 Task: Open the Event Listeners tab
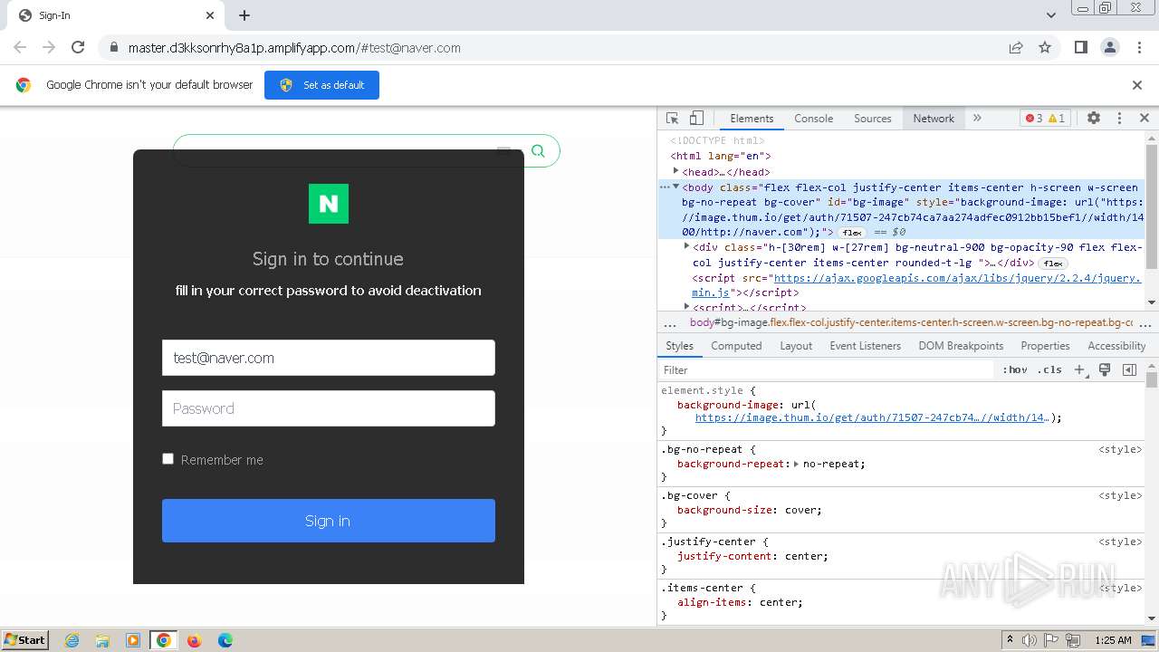coord(865,346)
